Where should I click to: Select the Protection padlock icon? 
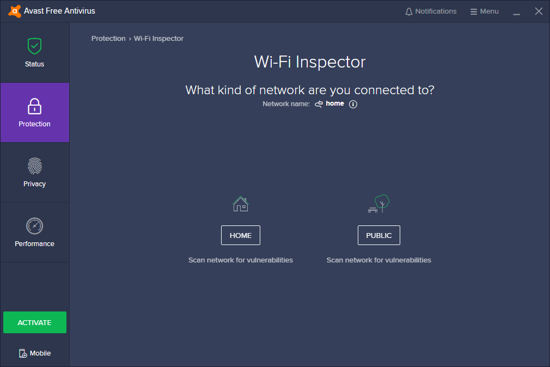click(34, 106)
